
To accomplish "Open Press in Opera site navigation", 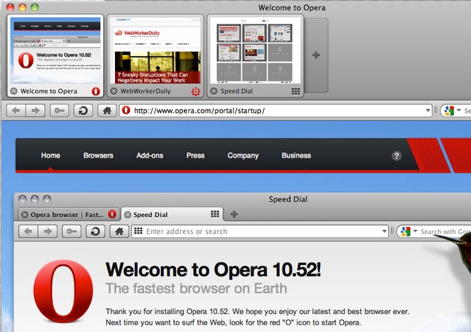I will coord(195,155).
